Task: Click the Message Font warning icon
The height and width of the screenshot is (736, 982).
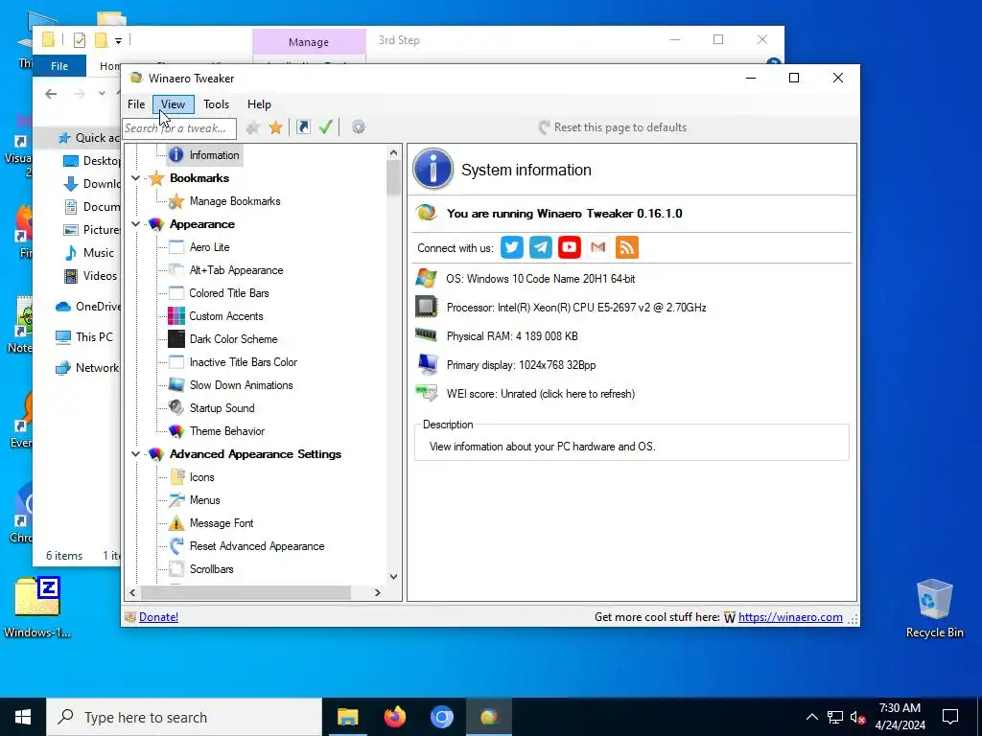Action: pos(176,523)
